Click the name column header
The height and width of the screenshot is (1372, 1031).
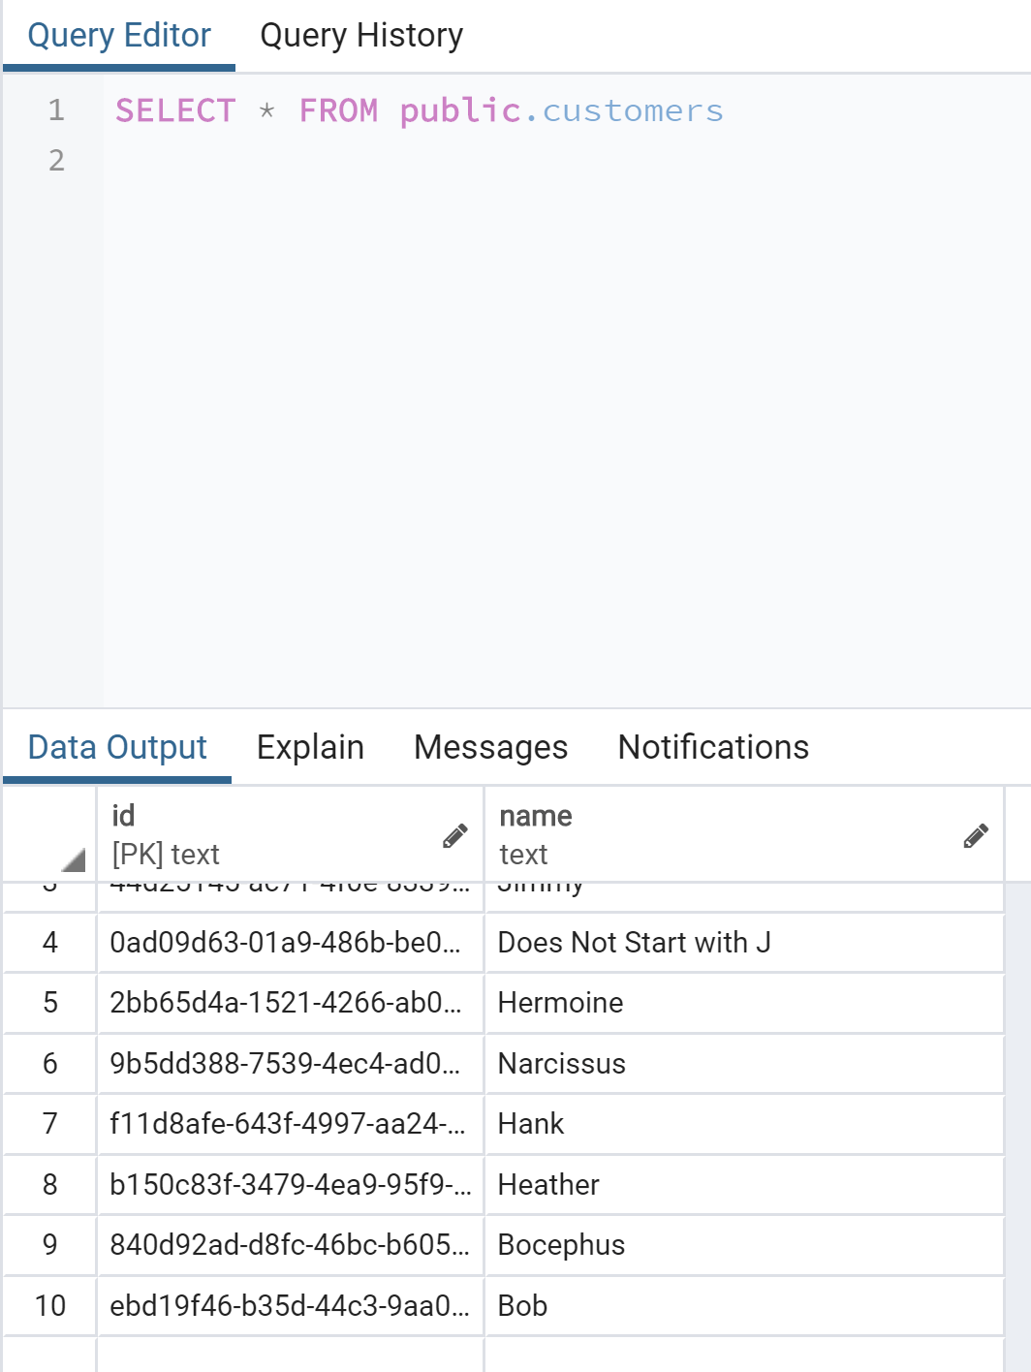click(717, 834)
